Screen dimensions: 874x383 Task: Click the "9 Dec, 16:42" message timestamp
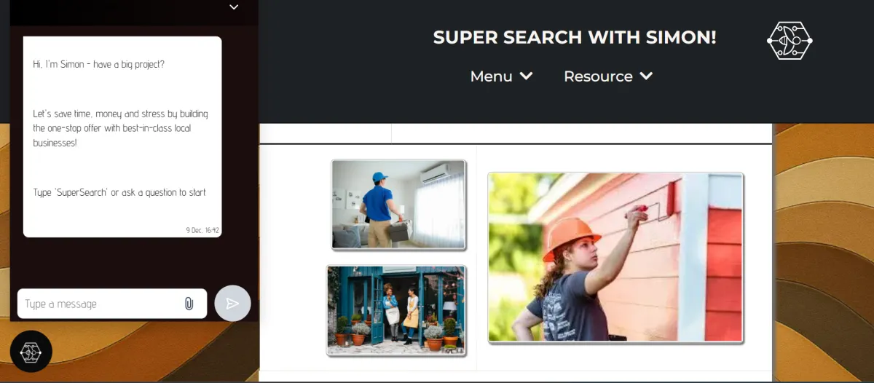[202, 230]
